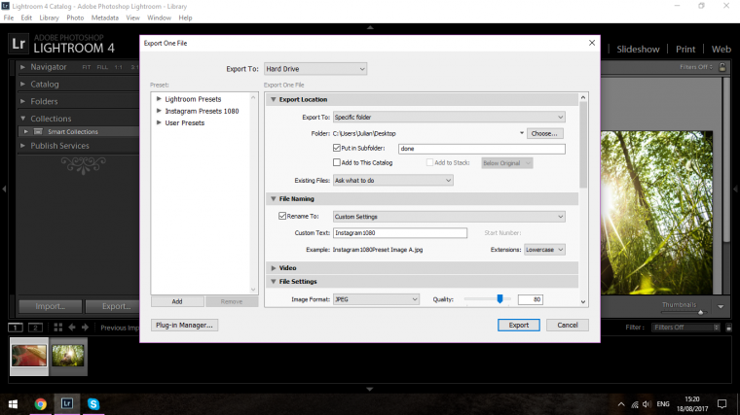Toggle the Put in Subfolder checkbox
740x415 pixels.
tap(337, 148)
